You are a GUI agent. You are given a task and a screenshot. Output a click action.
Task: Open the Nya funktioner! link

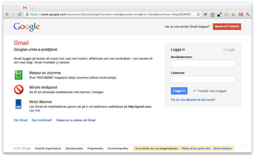42,120
